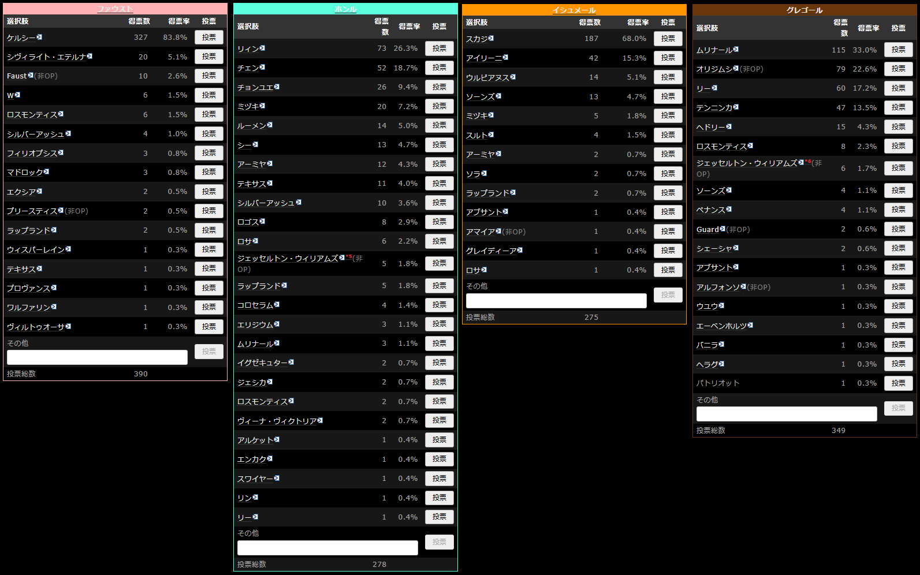Click 投票 button for ロスモンティス in ファウスト poll

click(x=209, y=114)
